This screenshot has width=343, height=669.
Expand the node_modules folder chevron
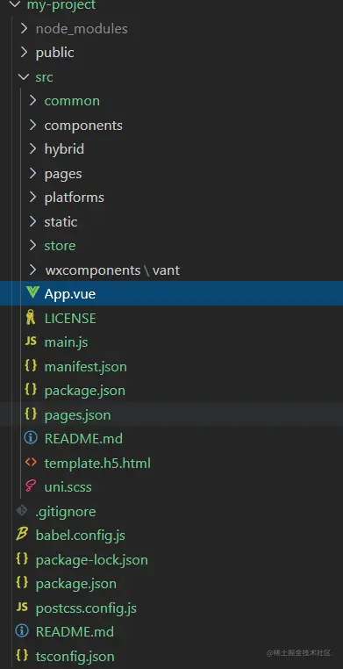[25, 29]
